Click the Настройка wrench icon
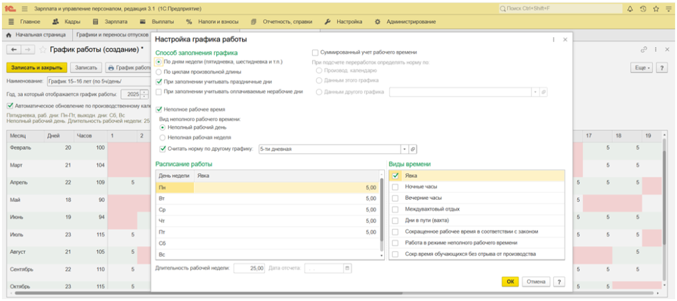Viewport: 677px width, 301px height. pyautogui.click(x=328, y=22)
